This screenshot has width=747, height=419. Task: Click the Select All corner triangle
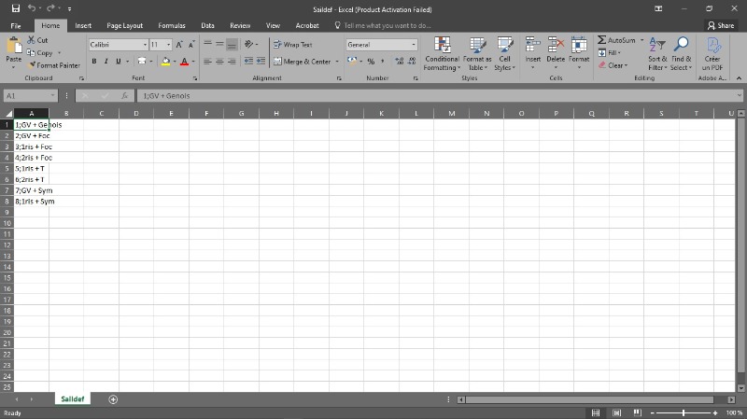[x=8, y=113]
